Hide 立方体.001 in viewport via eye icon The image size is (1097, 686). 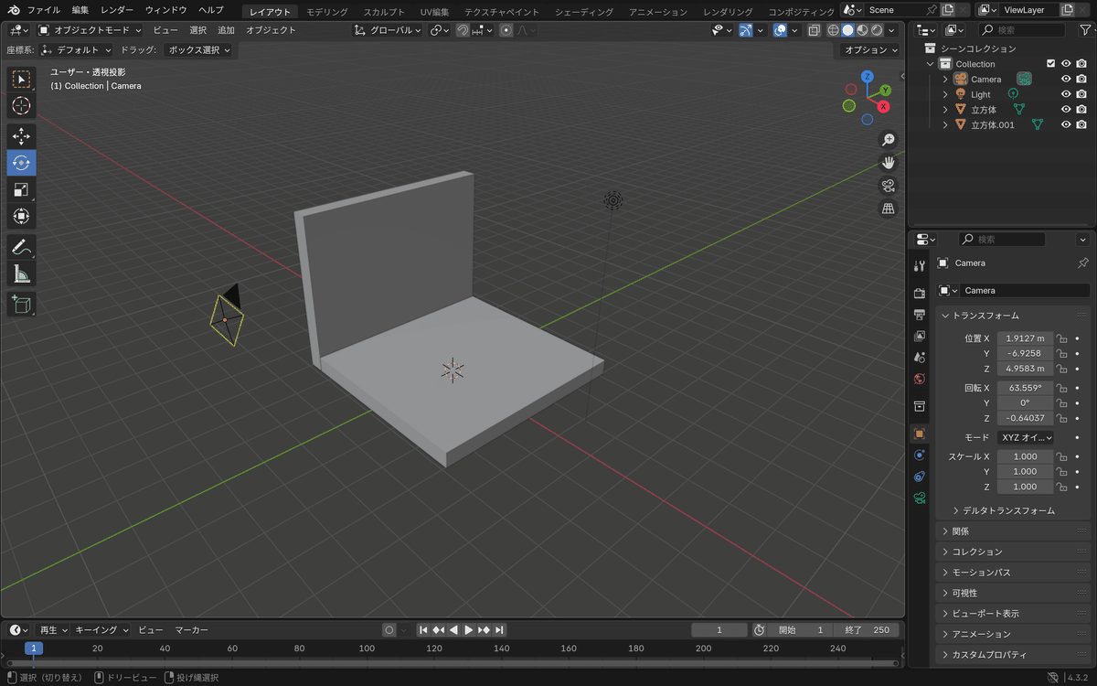(1066, 124)
